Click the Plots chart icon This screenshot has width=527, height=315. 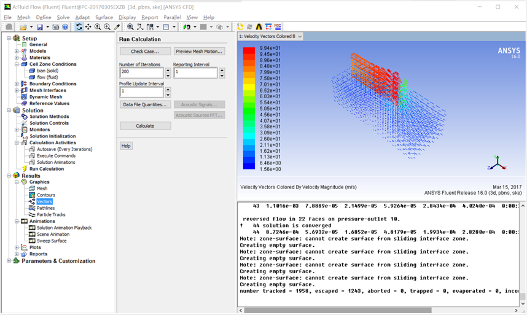point(24,247)
